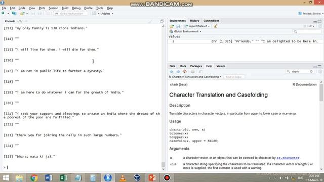Viewport: 324px width, 182px height.
Task: Click the console pop-out window icon
Action: click(x=162, y=21)
